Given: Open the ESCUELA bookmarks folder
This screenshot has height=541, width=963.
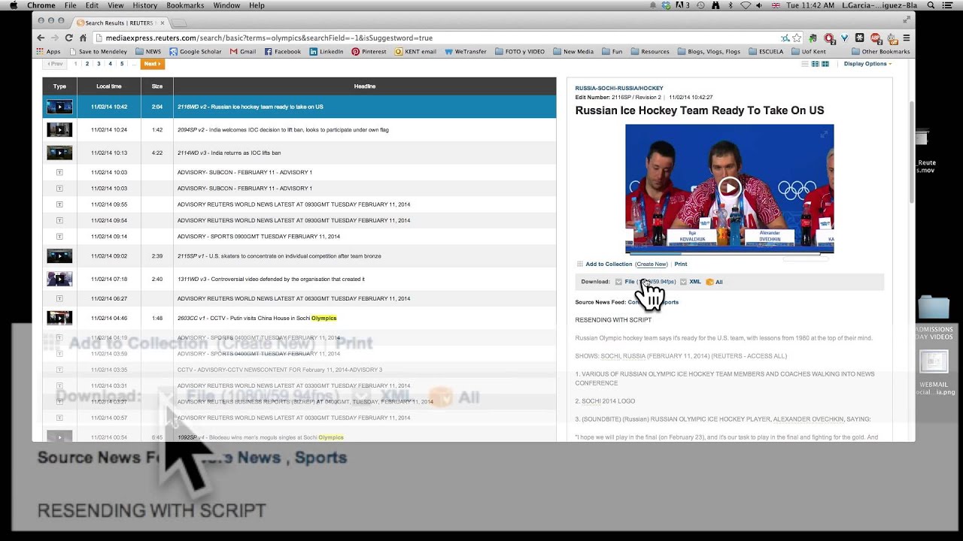Looking at the screenshot, I should pos(766,52).
